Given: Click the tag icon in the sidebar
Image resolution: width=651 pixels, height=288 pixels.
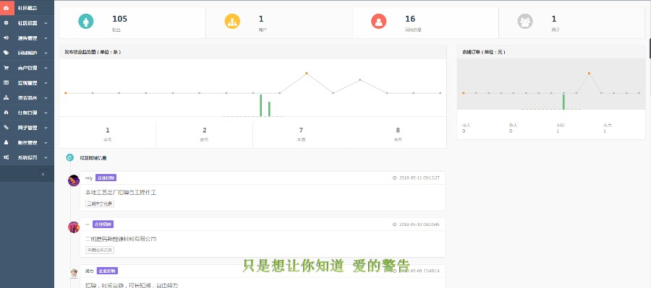Looking at the screenshot, I should pyautogui.click(x=6, y=53).
